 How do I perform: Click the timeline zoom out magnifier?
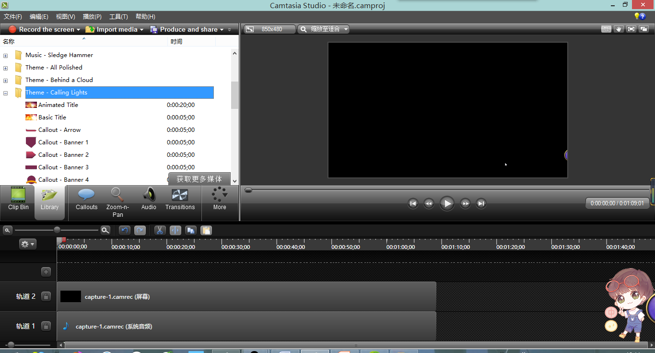click(x=8, y=230)
